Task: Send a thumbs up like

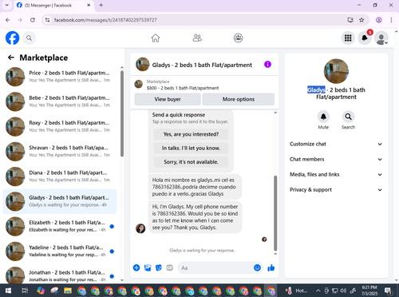Action: tap(271, 267)
